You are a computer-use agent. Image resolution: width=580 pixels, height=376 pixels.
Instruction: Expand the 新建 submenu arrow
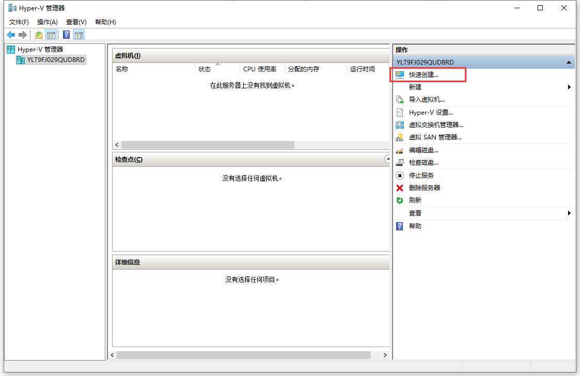569,87
